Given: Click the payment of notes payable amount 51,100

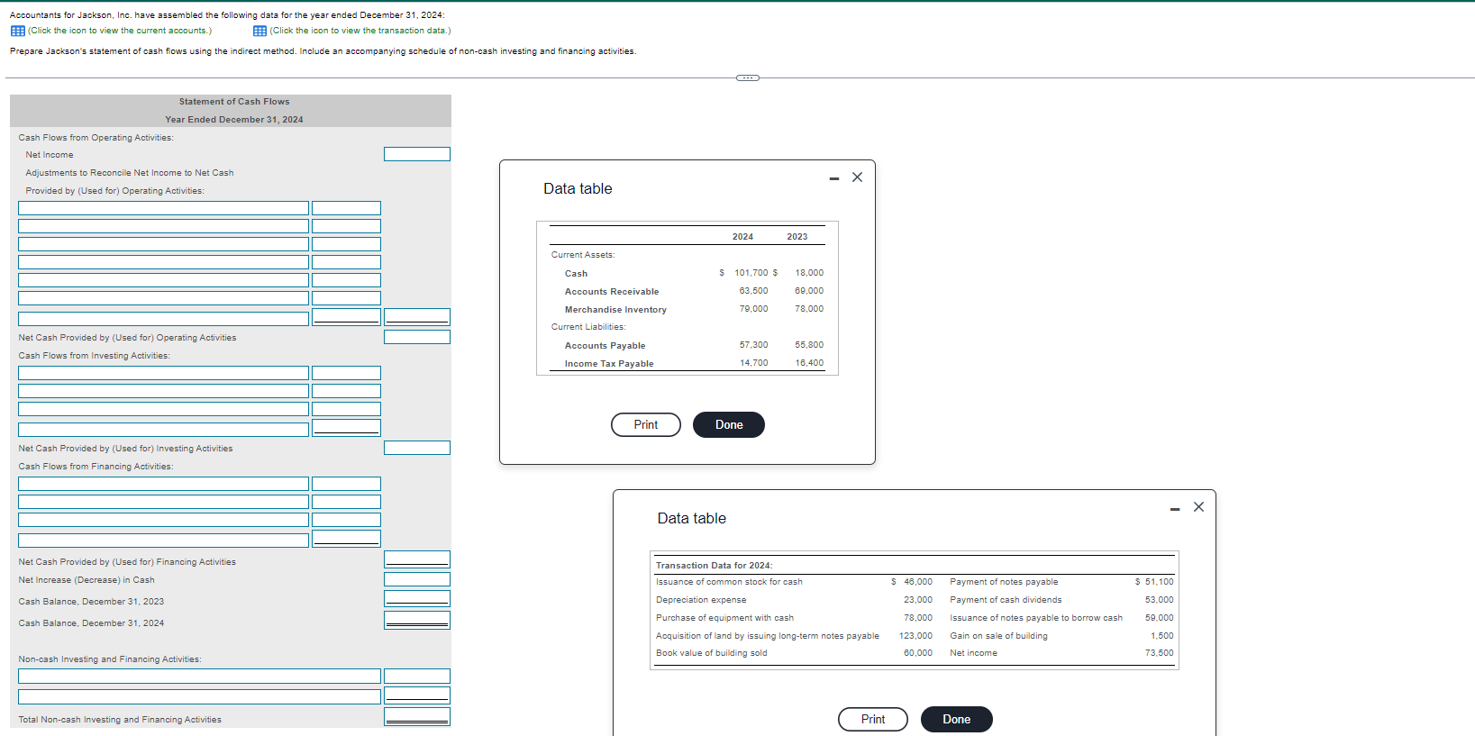Looking at the screenshot, I should (x=1160, y=582).
